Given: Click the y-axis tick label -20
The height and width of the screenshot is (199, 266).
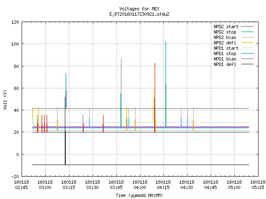Looking at the screenshot, I should coord(15,177).
